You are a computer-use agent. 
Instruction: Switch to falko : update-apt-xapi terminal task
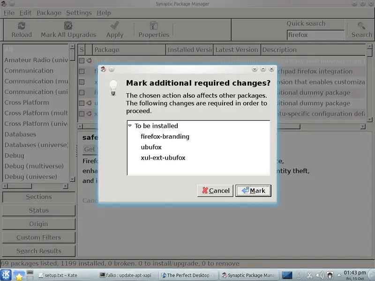[x=126, y=275]
